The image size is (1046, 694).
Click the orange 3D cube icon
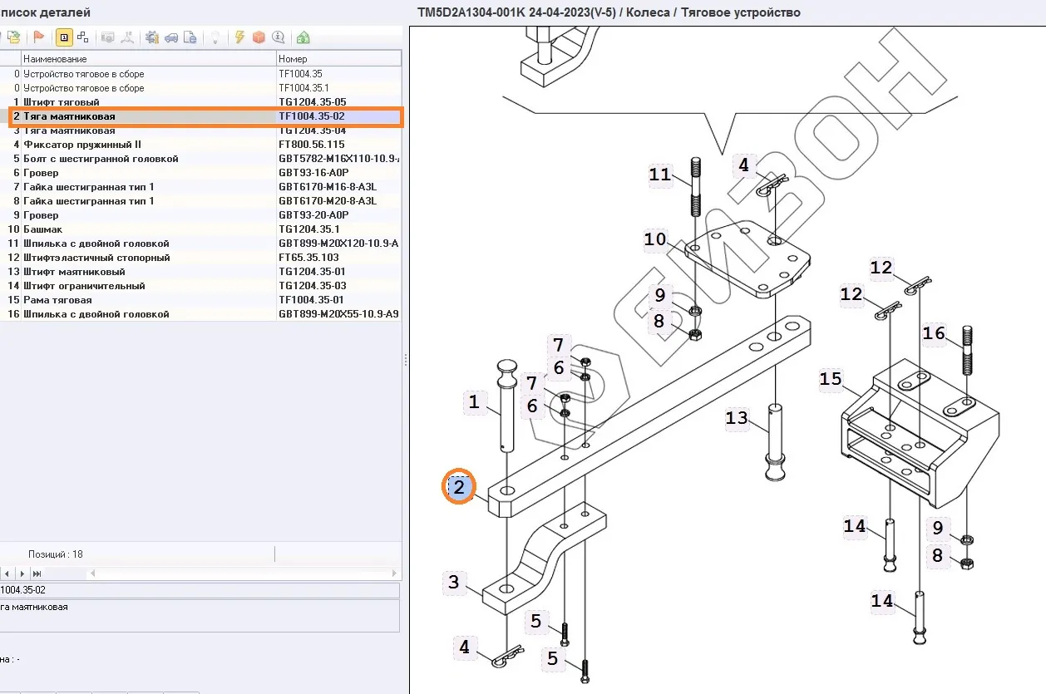pos(259,37)
